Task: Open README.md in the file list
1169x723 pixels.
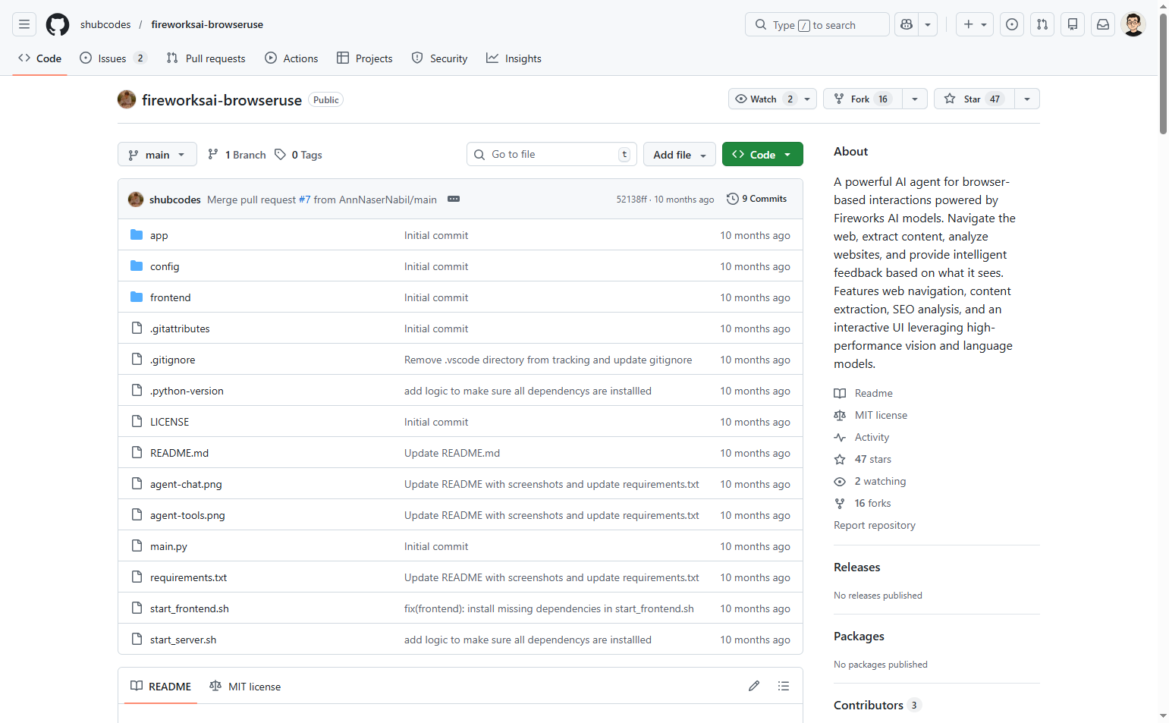Action: pyautogui.click(x=179, y=453)
